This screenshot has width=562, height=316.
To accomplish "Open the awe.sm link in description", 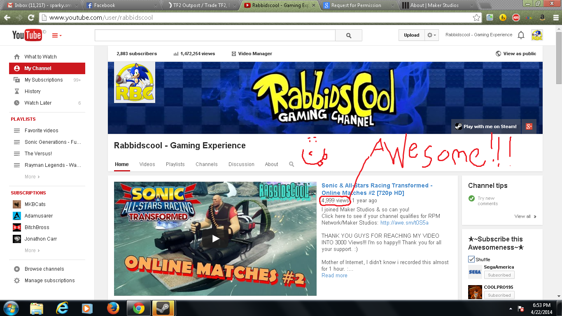I will [x=404, y=223].
